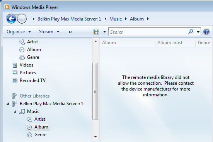The image size is (213, 142).
Task: Click the Genre icon under Belkin Music
Action: point(29,135)
